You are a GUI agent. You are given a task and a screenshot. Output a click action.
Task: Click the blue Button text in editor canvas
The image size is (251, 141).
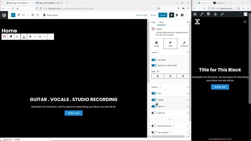pyautogui.click(x=74, y=113)
